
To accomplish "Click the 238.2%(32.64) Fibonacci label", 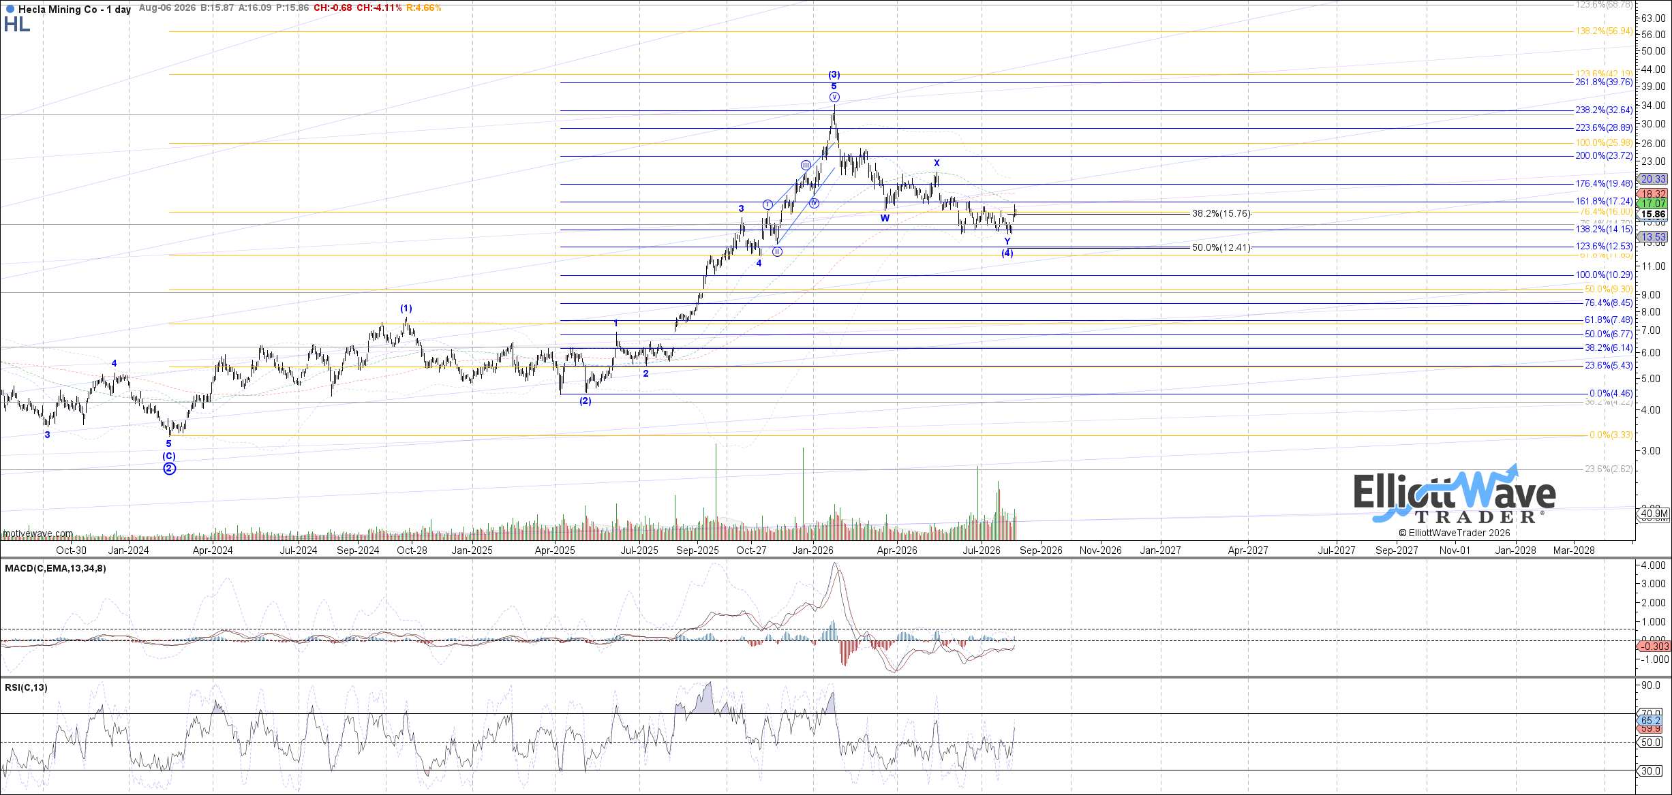I will point(1604,110).
